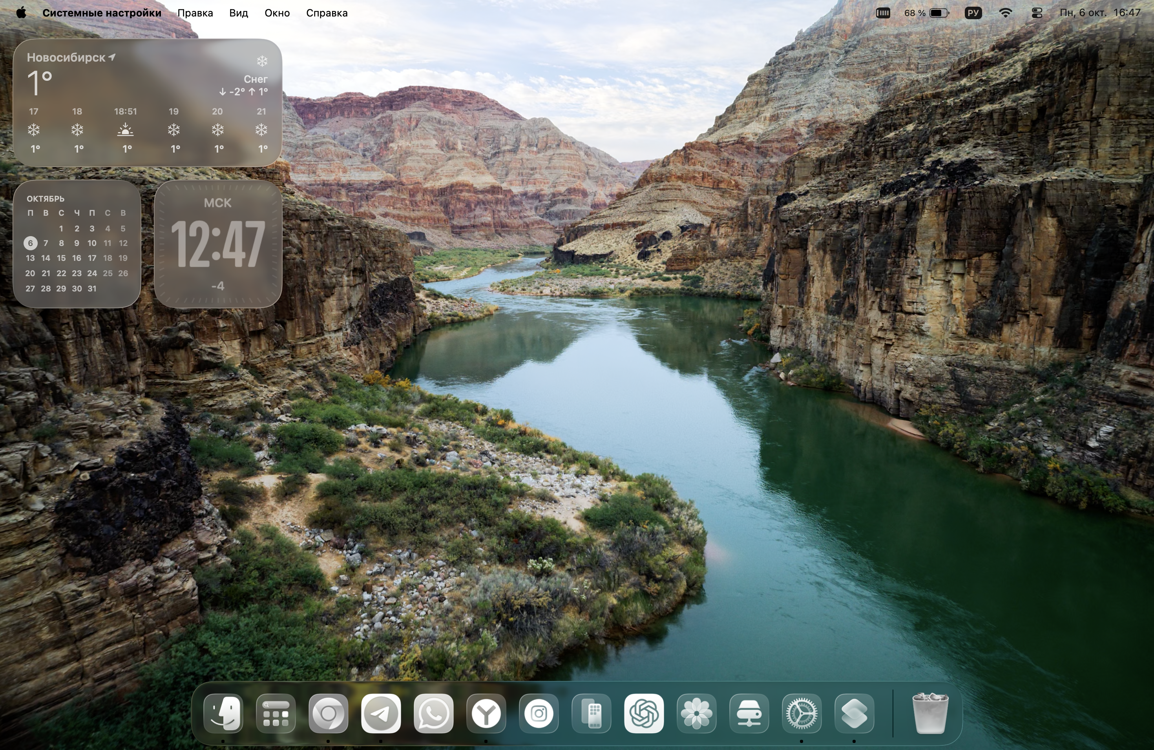The height and width of the screenshot is (750, 1154).
Task: Open the Trash in the Dock
Action: (930, 713)
